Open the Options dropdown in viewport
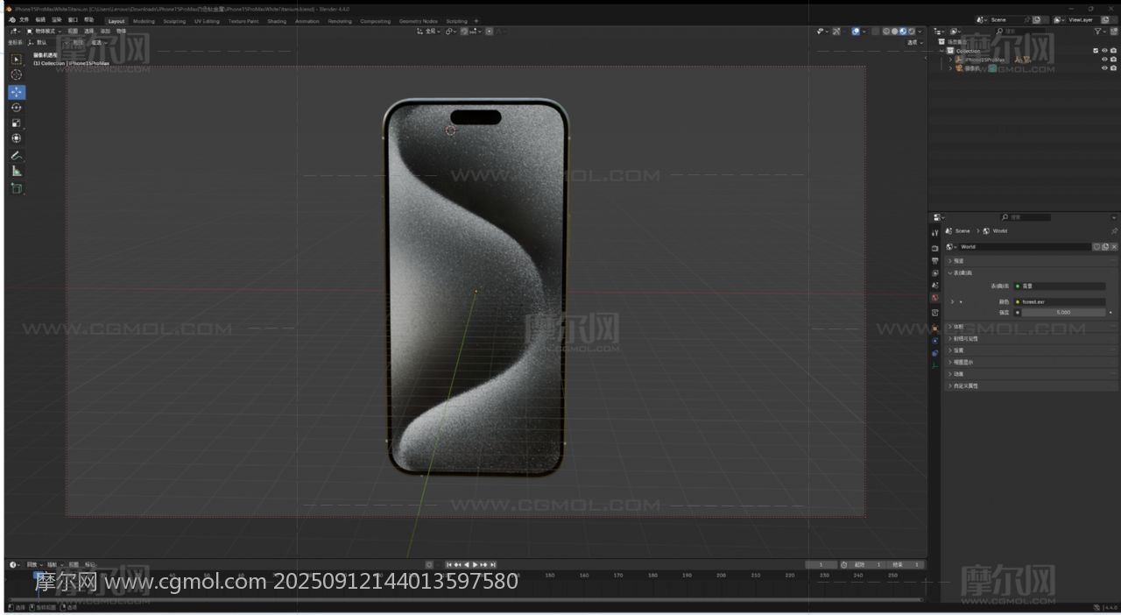The width and height of the screenshot is (1121, 615). (x=915, y=42)
